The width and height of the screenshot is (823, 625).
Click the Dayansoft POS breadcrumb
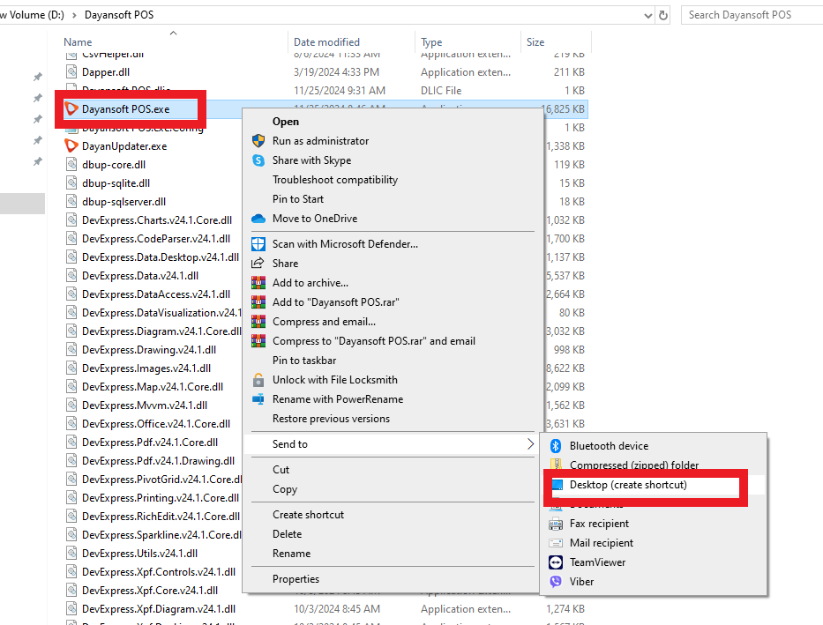point(119,15)
